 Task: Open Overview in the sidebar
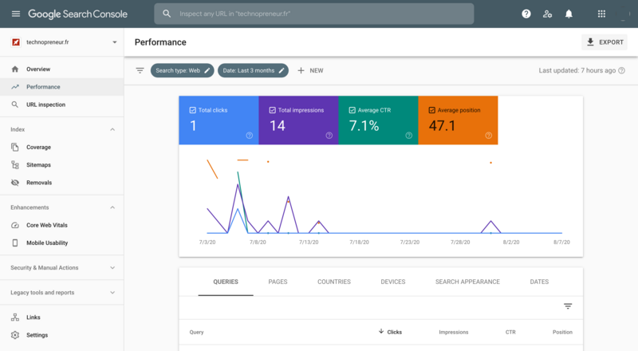[62, 69]
